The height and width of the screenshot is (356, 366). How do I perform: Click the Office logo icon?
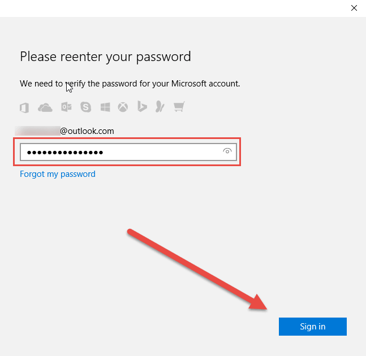(x=24, y=108)
